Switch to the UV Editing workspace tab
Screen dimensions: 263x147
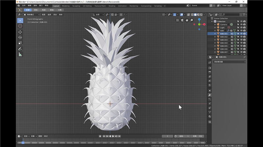click(87, 6)
